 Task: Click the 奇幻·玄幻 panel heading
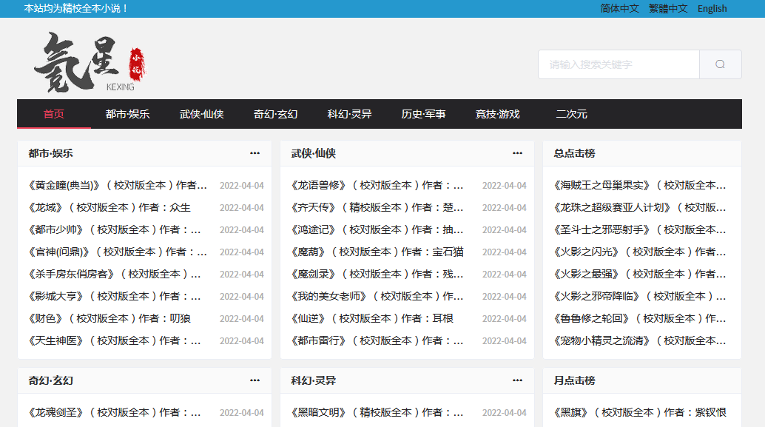pos(50,380)
